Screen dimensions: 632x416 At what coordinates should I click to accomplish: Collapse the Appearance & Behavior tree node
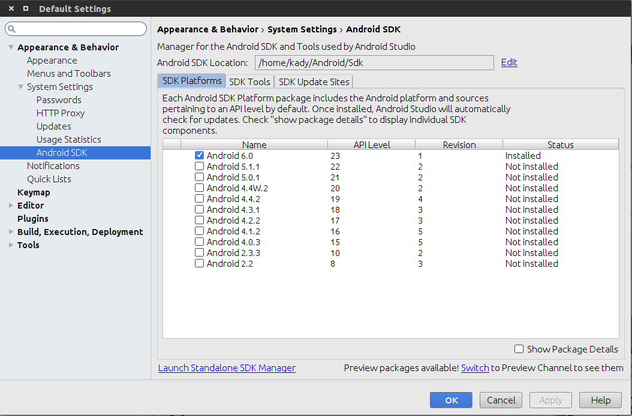(11, 47)
